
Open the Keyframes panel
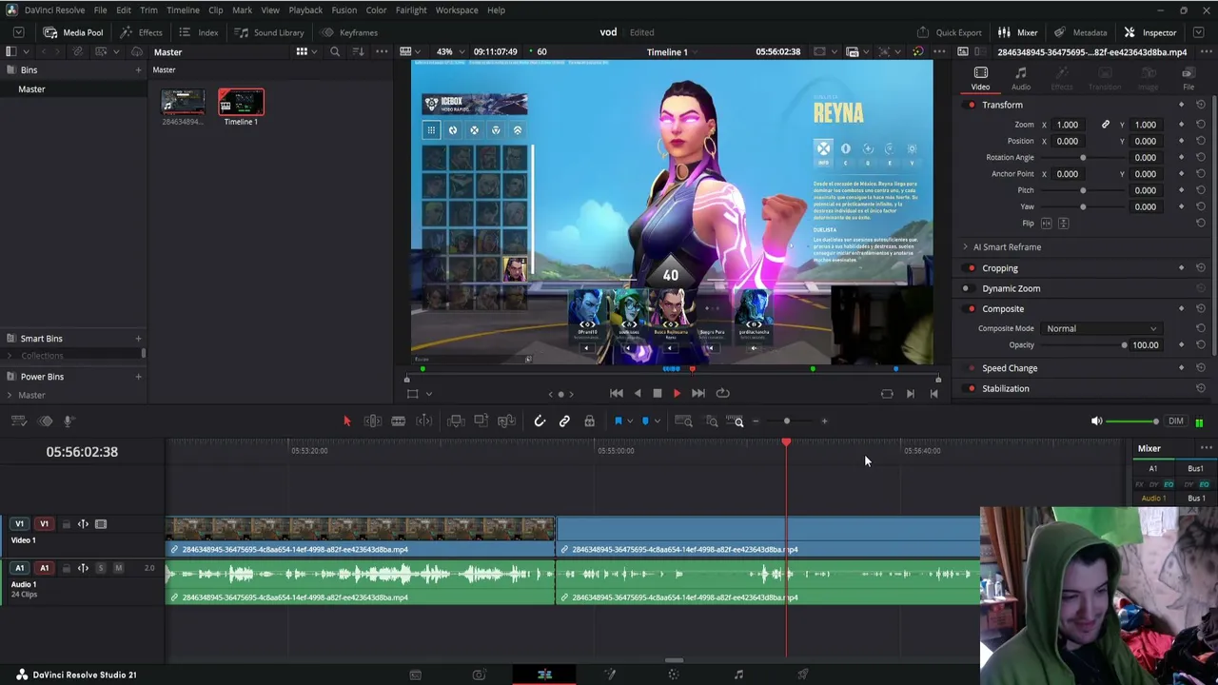[x=349, y=32]
